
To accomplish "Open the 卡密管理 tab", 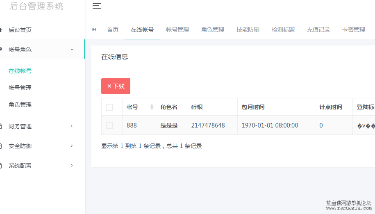I will 353,30.
